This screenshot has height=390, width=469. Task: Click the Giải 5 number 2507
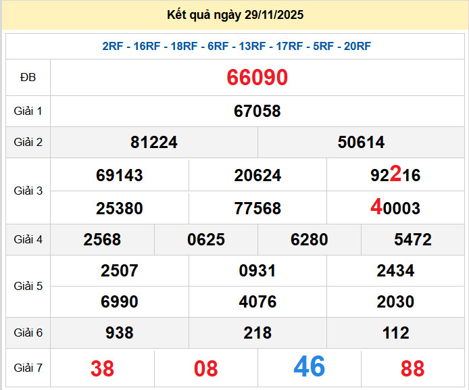click(x=120, y=271)
